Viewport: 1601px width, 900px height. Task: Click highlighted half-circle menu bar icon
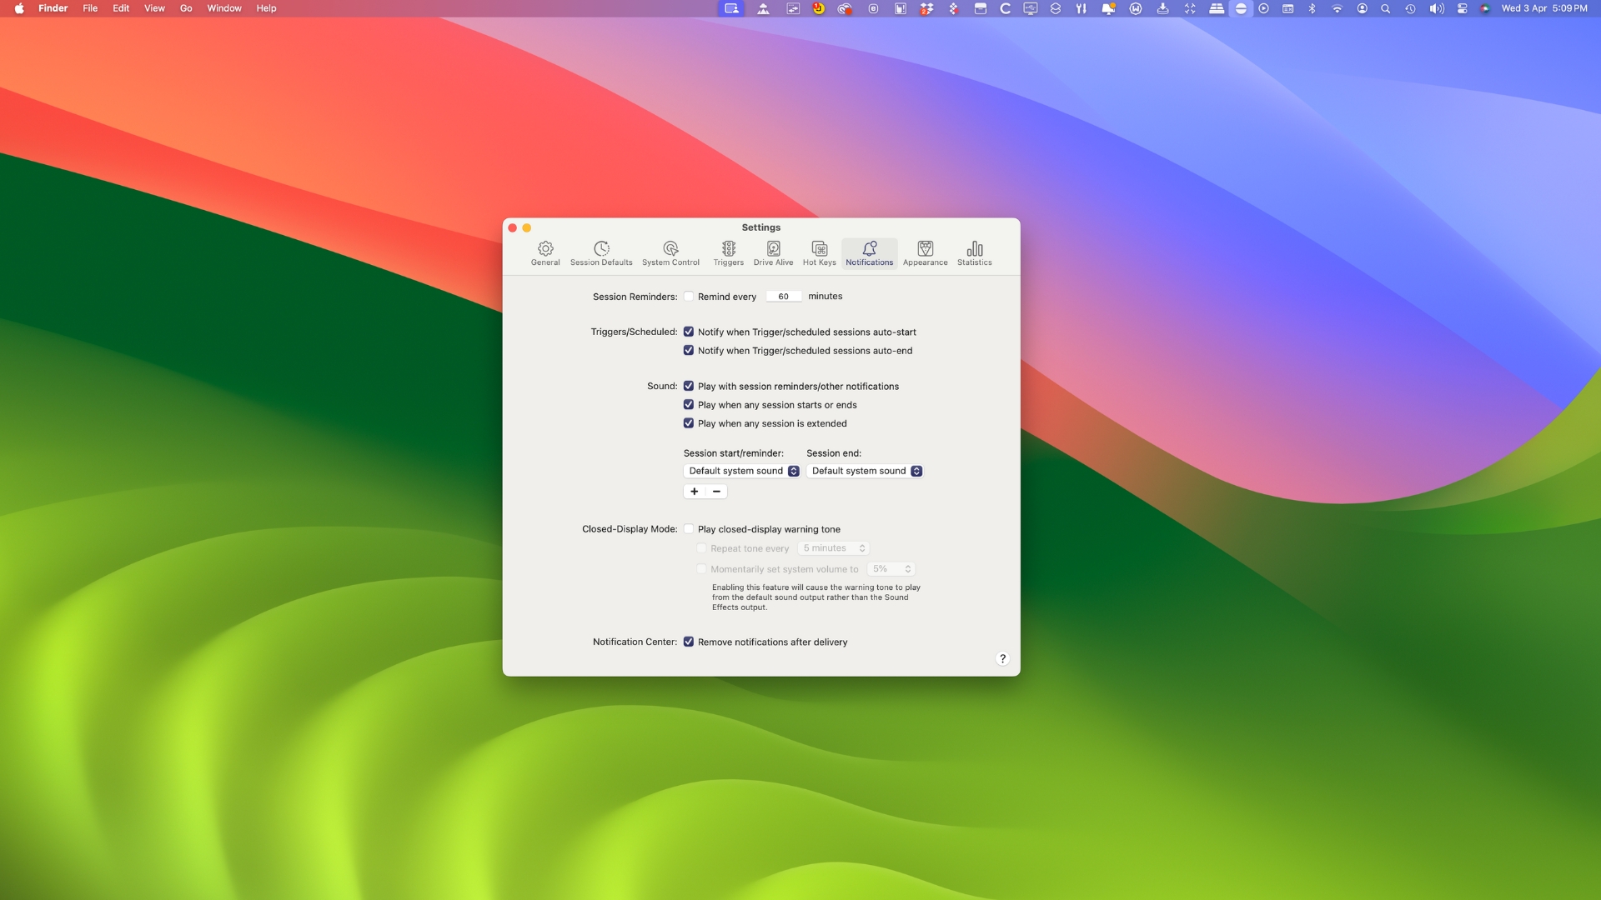pyautogui.click(x=1241, y=8)
